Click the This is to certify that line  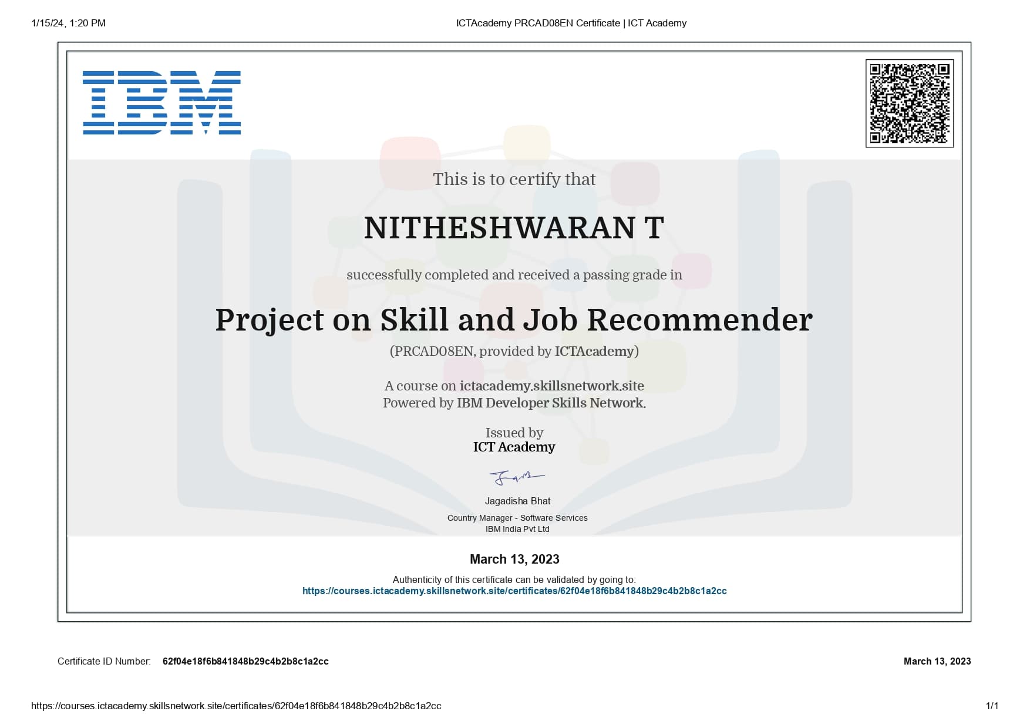(514, 179)
